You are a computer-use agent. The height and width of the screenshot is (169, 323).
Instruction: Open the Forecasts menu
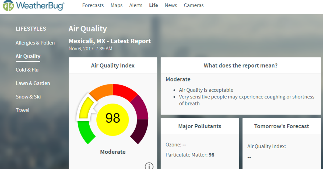coord(93,5)
